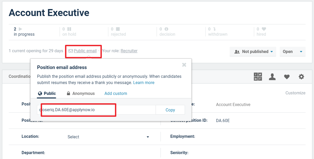
Task: Click the envelope icon beside Public email
Action: point(71,51)
